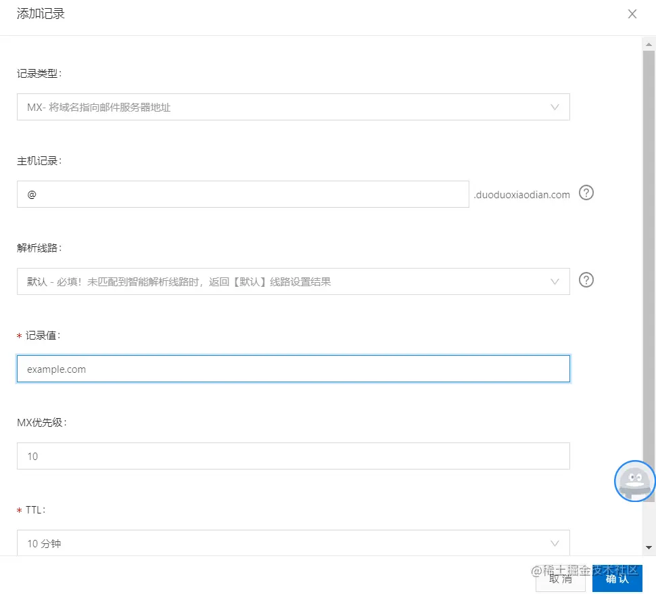Focus the 记录值 example.com field
Image resolution: width=656 pixels, height=594 pixels.
tap(294, 369)
